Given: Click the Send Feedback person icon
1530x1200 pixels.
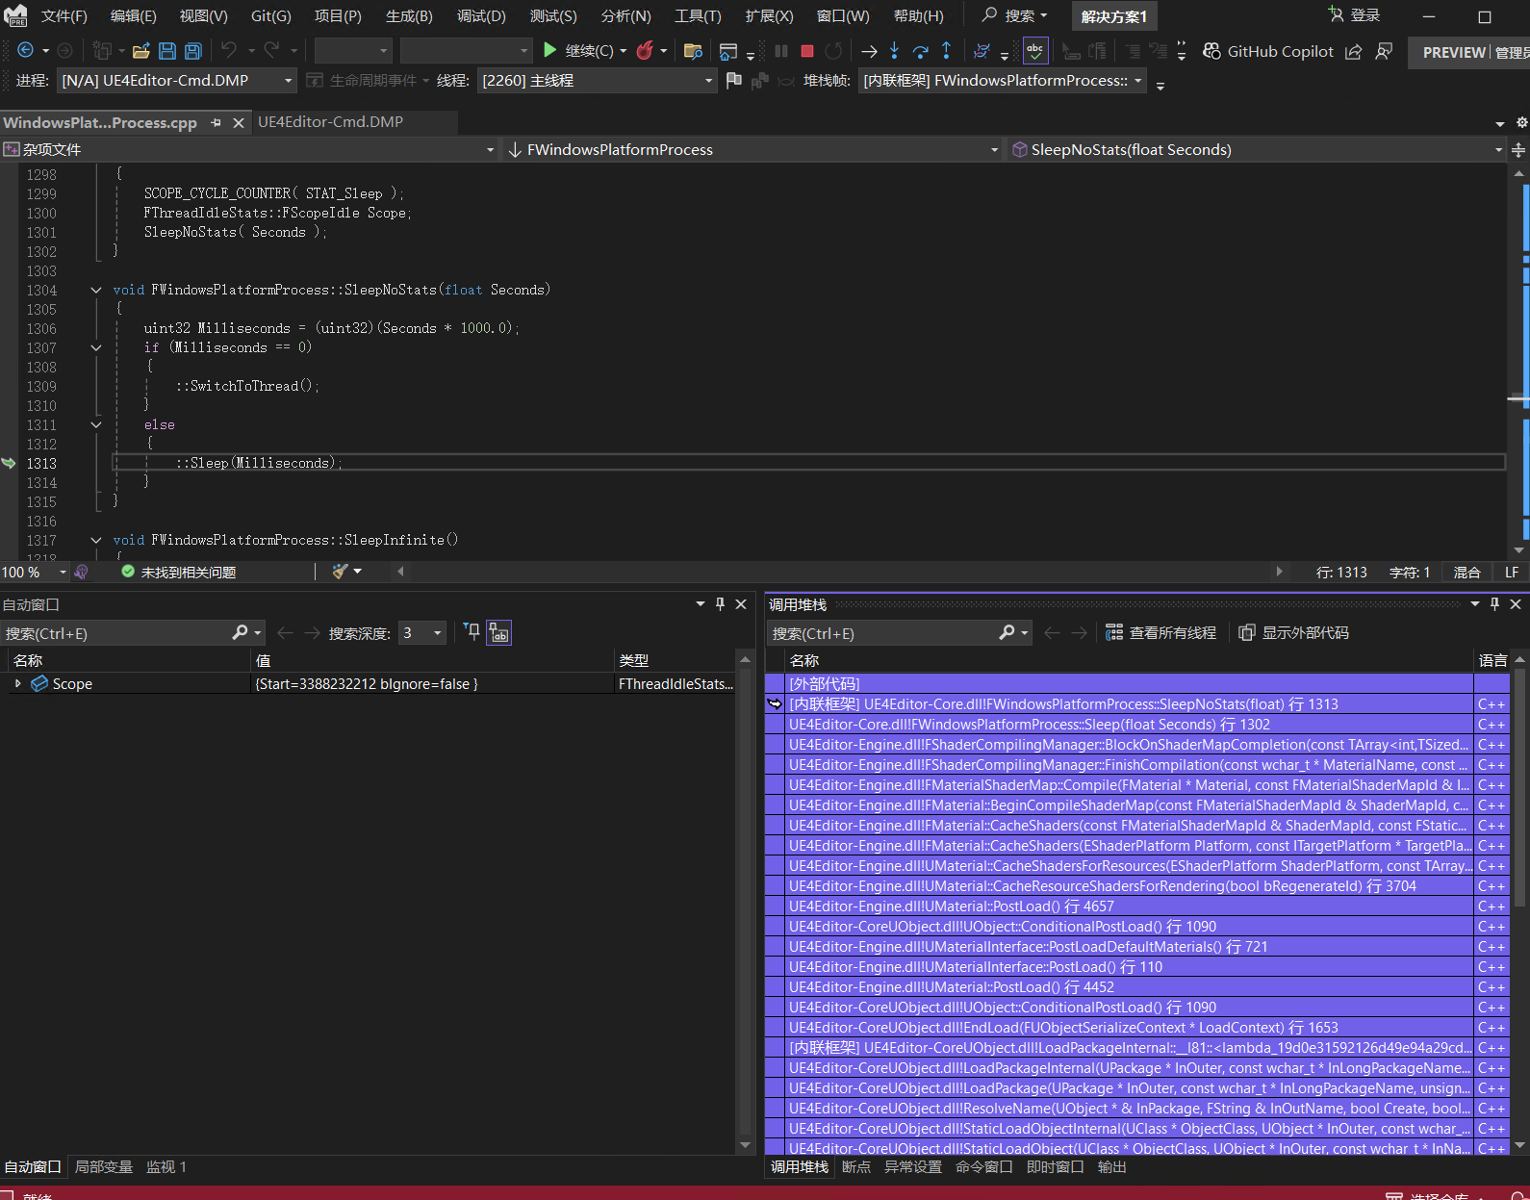Looking at the screenshot, I should (x=1384, y=51).
